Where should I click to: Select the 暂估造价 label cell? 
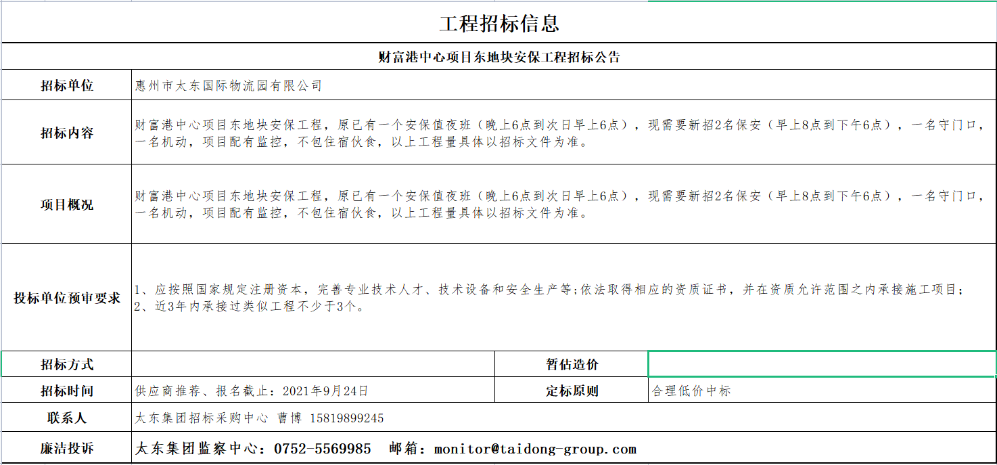tap(572, 365)
